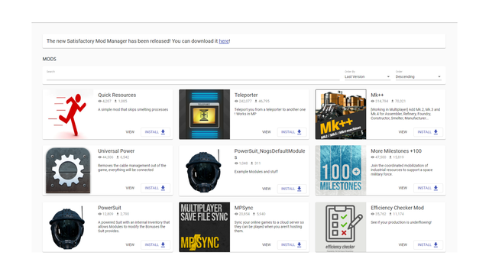Open the PowerSuit_NogsDefaultModules helmet thumbnail
This screenshot has width=489, height=275.
(x=204, y=170)
